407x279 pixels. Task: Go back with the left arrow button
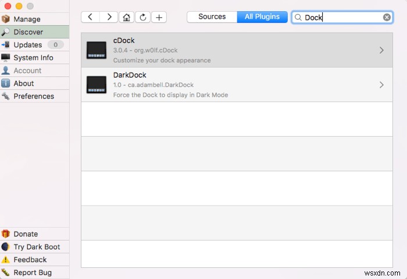tap(90, 17)
